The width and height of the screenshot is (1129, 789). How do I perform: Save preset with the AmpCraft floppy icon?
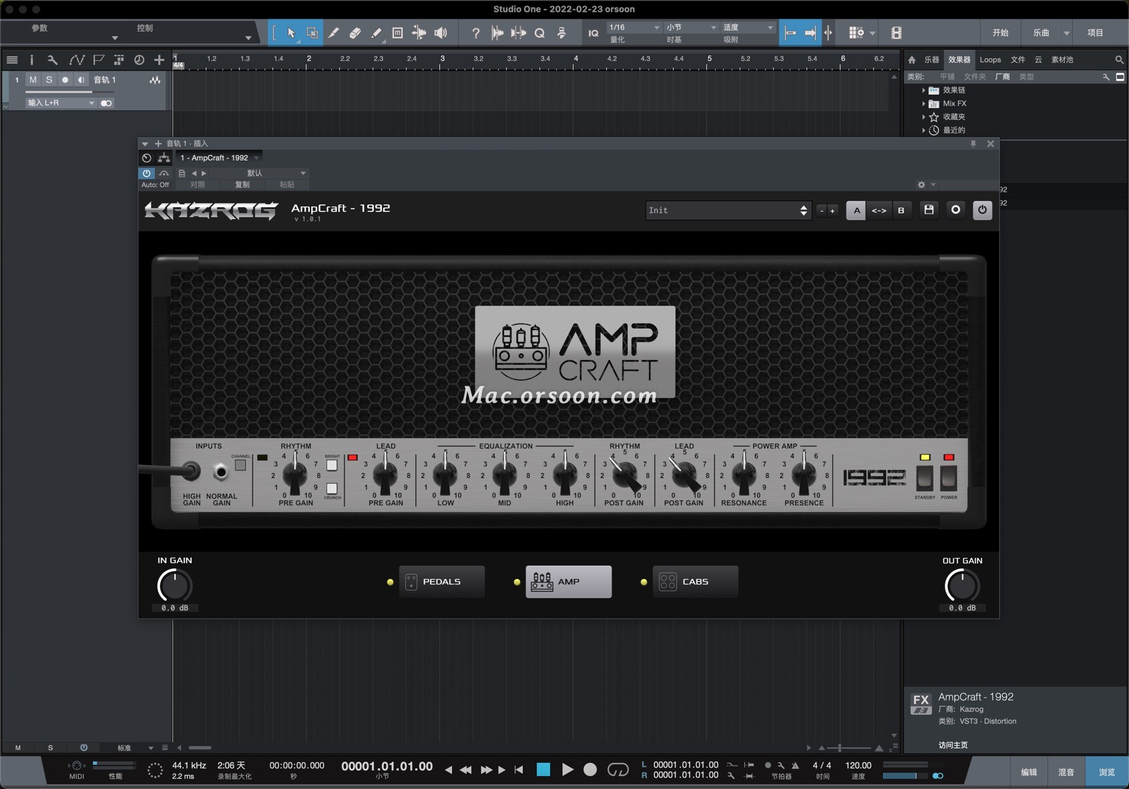coord(929,210)
